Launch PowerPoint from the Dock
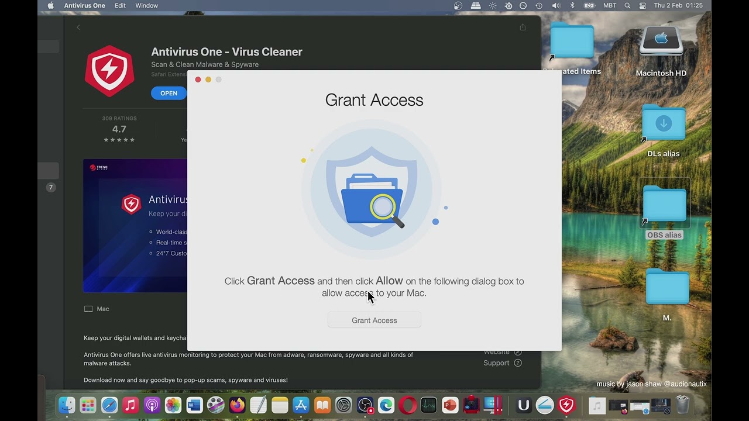The image size is (749, 421). (450, 405)
